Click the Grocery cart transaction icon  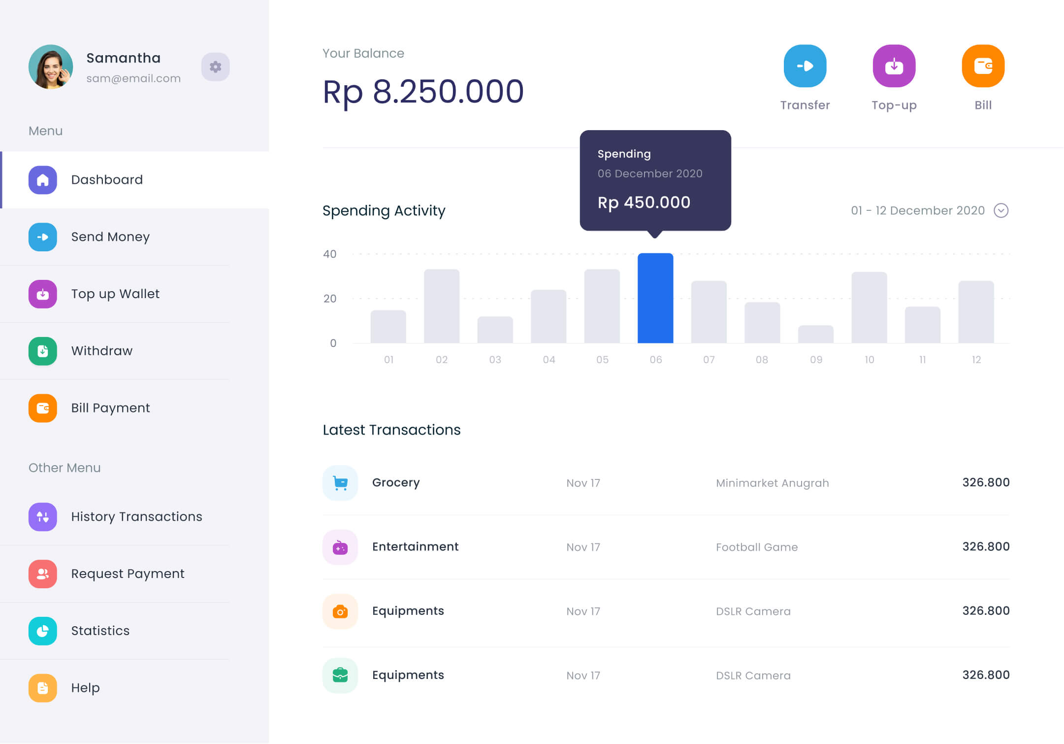[340, 483]
